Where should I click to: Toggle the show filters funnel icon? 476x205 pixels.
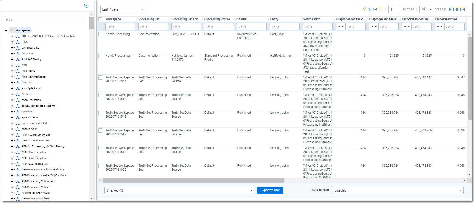(x=364, y=9)
